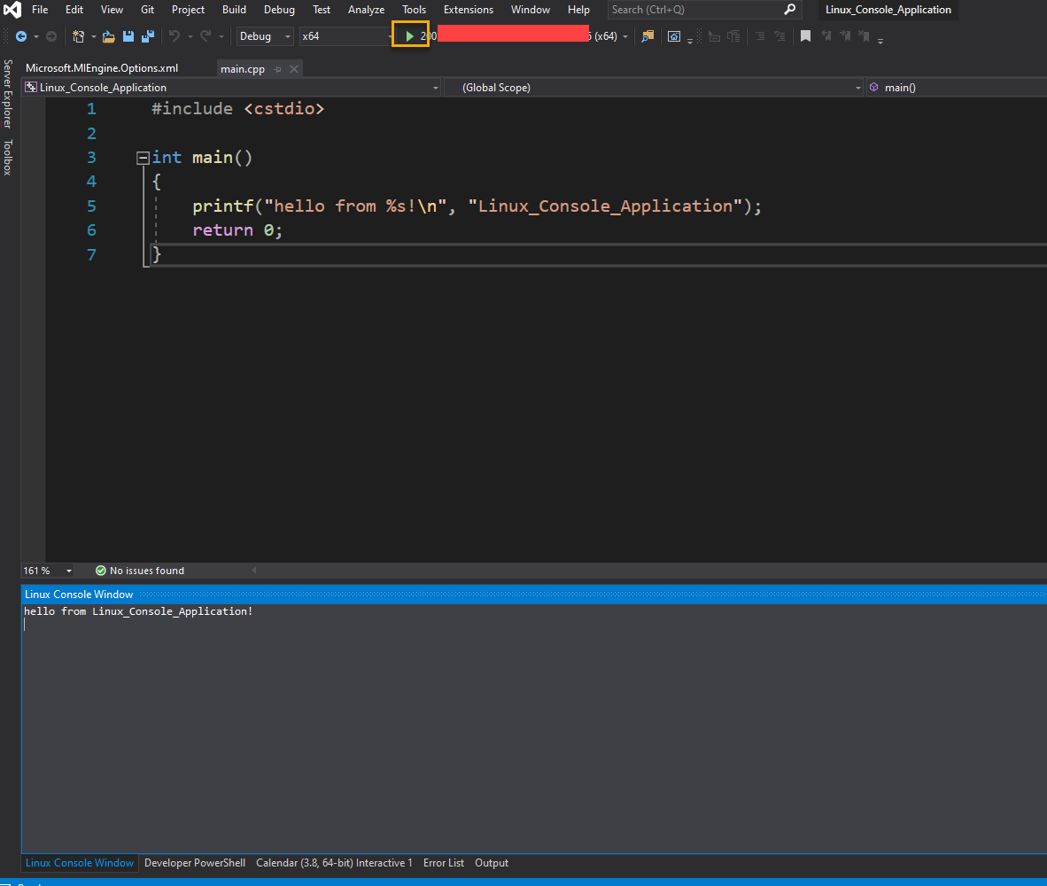Open the Test menu

[x=322, y=10]
